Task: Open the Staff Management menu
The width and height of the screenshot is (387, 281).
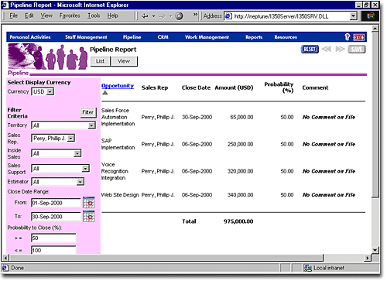Action: (x=86, y=37)
